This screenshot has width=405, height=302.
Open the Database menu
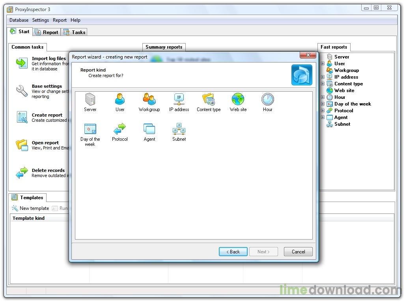19,20
